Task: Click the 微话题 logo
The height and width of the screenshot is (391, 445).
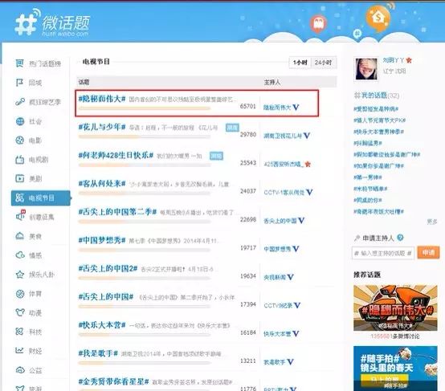Action: coord(53,24)
